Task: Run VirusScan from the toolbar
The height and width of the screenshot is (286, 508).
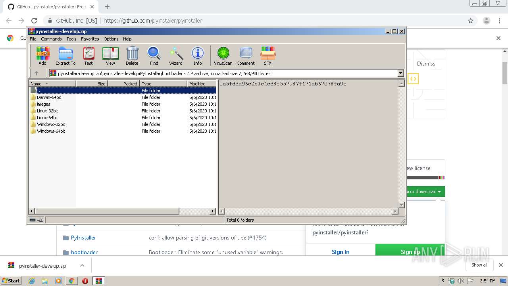Action: 223,56
